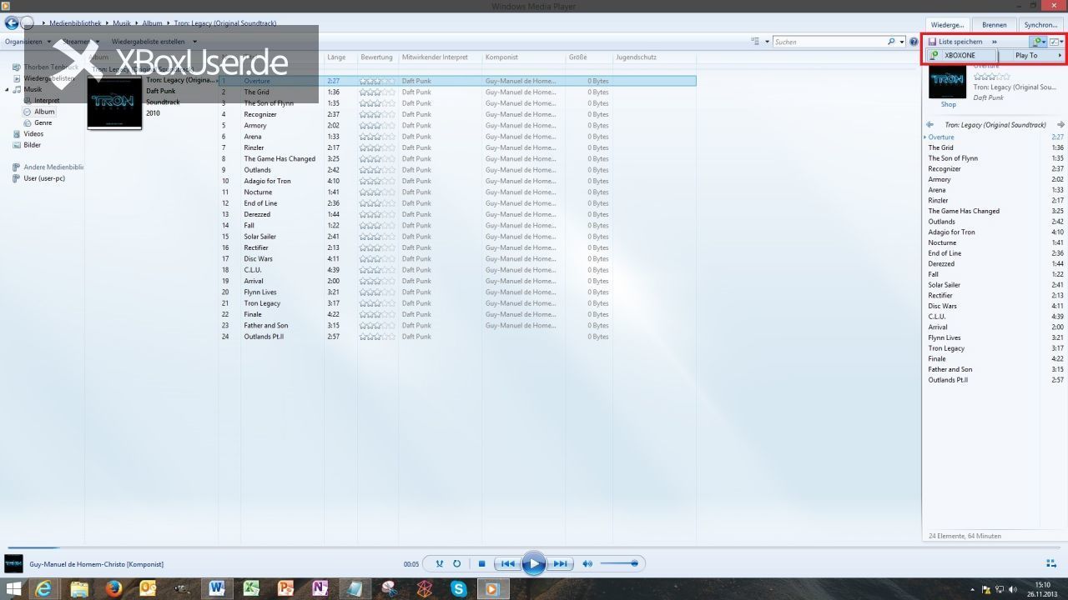The width and height of the screenshot is (1068, 600).
Task: Click the search magnifier icon
Action: pos(891,42)
